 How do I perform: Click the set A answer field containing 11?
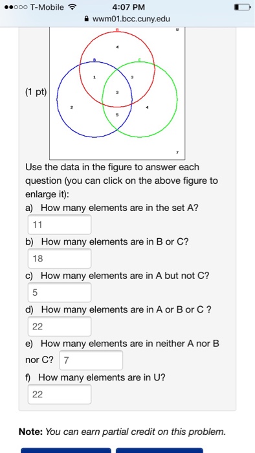click(x=60, y=225)
